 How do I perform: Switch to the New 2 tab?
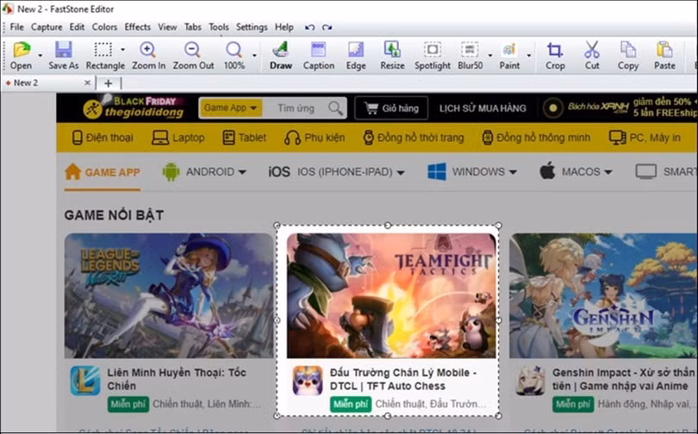(x=26, y=83)
